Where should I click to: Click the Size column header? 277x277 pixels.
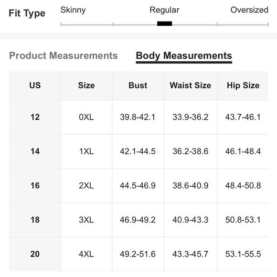[x=86, y=85]
